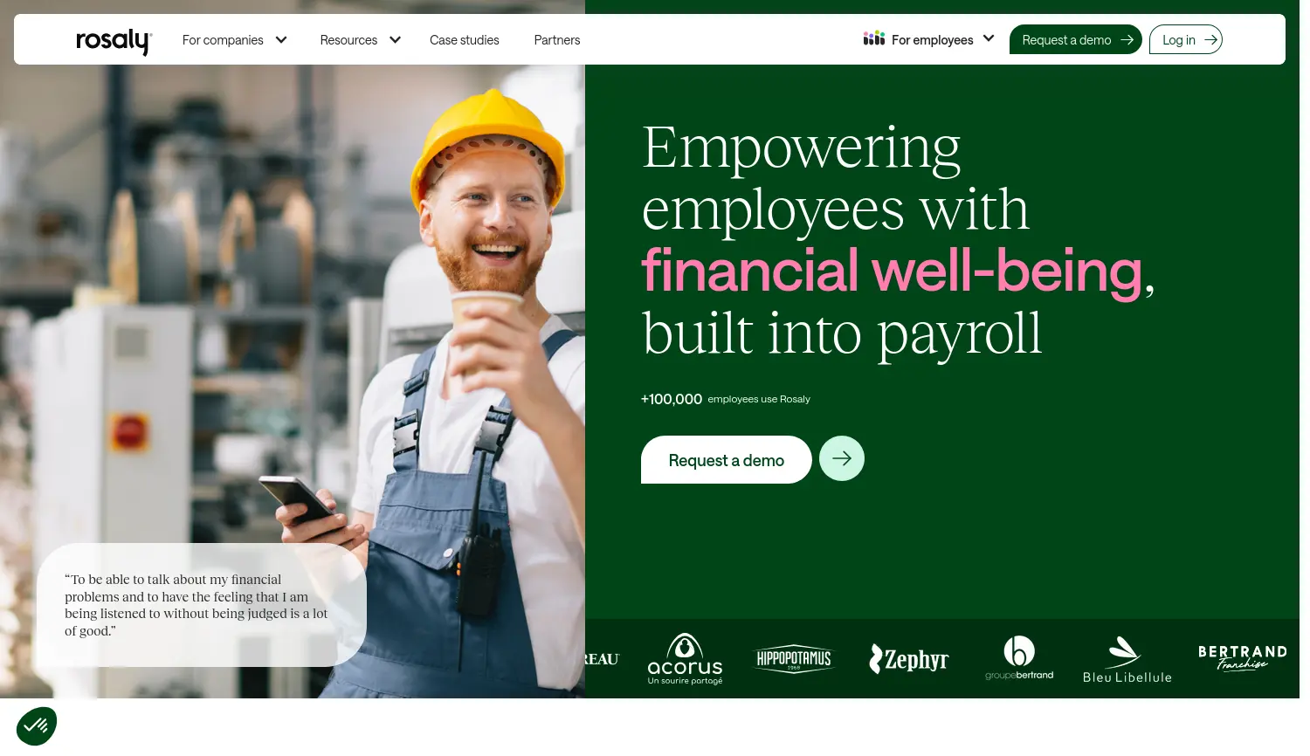1310x756 pixels.
Task: Click the Zephyr logo
Action: tap(908, 659)
